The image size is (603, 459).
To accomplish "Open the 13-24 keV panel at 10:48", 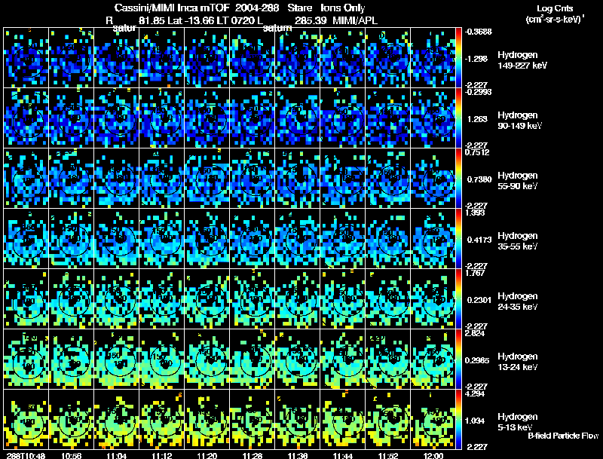I will [x=26, y=360].
